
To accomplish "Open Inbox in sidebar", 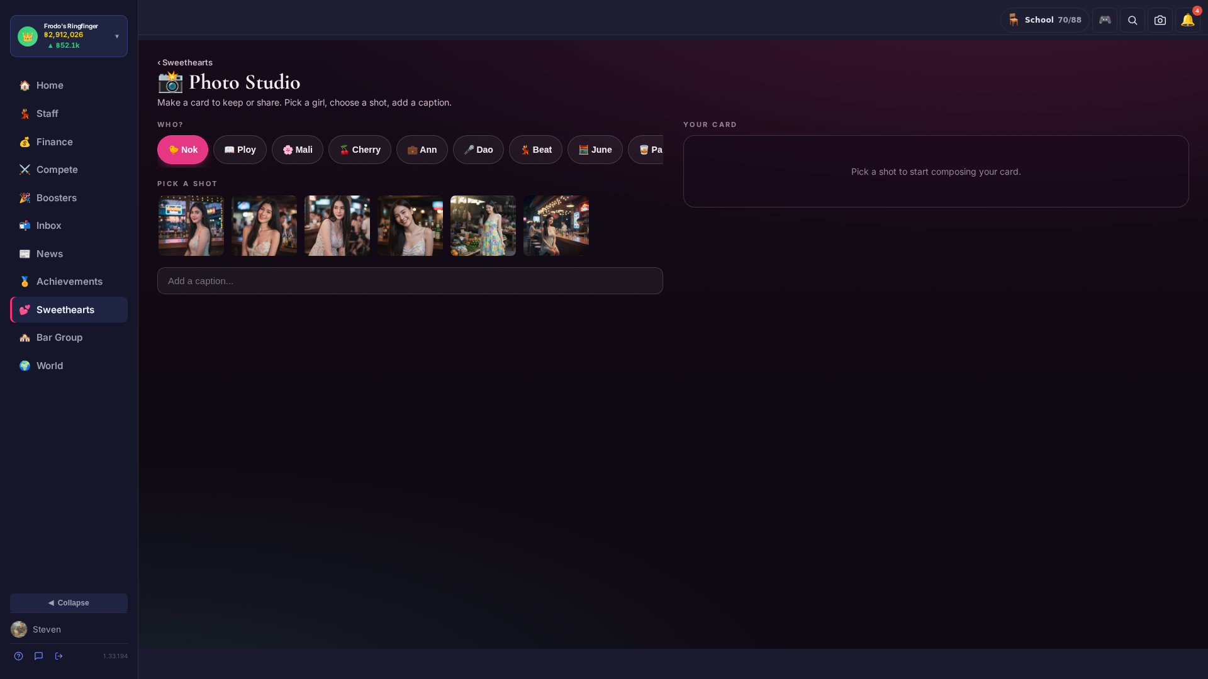I will 69,226.
